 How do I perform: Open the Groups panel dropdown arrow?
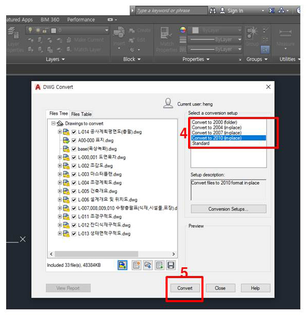pos(266,60)
